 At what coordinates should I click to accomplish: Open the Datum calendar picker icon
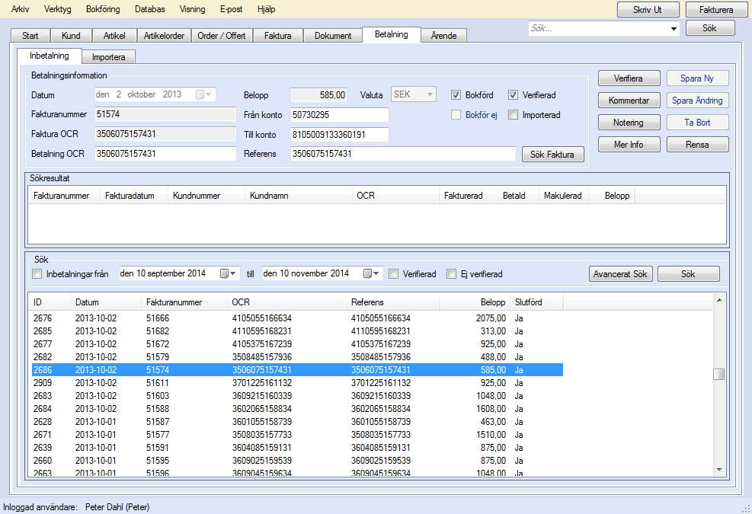203,94
